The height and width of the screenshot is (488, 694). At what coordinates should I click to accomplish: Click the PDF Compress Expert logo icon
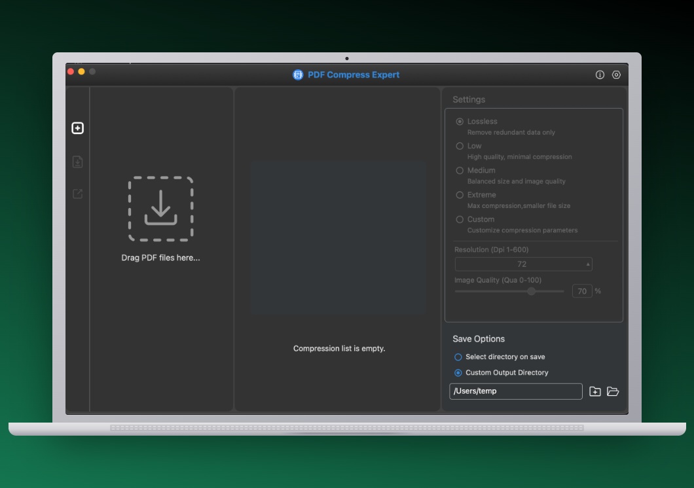pyautogui.click(x=298, y=75)
